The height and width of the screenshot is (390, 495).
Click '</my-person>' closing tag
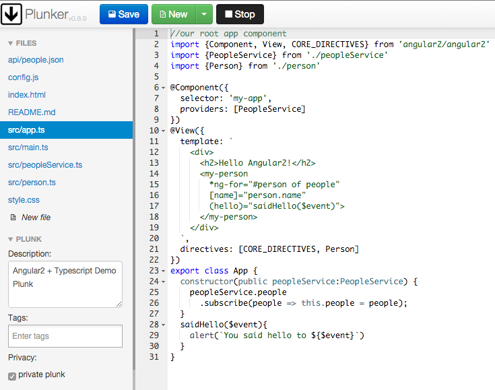pyautogui.click(x=228, y=217)
